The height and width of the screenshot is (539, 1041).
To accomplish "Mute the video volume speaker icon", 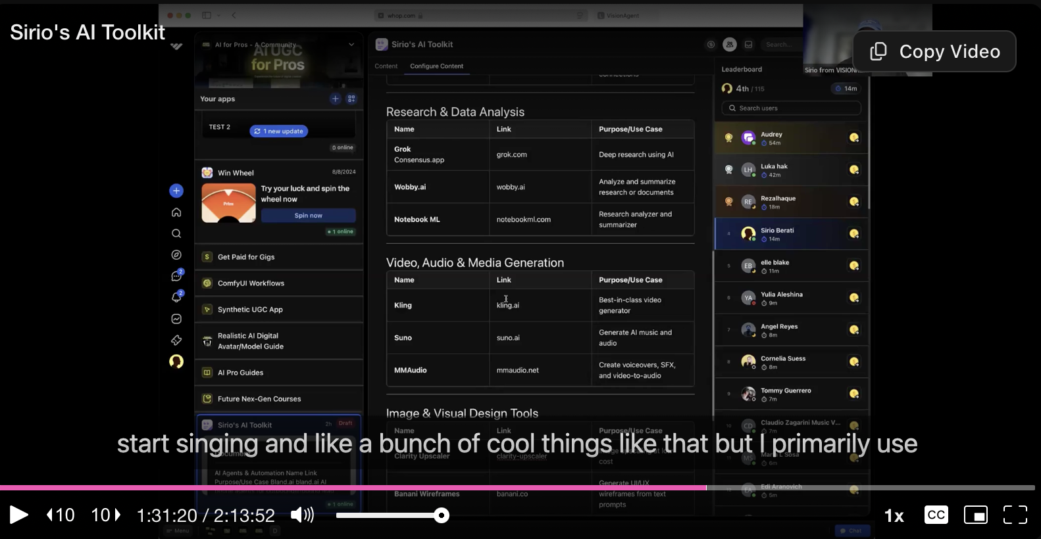I will click(302, 515).
